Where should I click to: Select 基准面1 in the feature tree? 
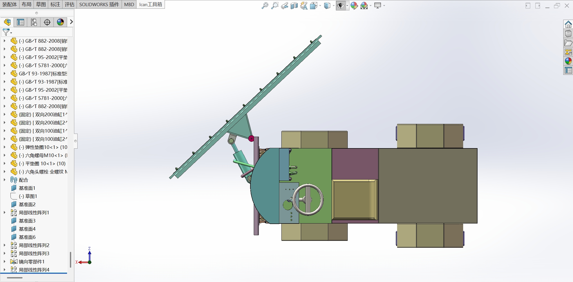pyautogui.click(x=27, y=188)
